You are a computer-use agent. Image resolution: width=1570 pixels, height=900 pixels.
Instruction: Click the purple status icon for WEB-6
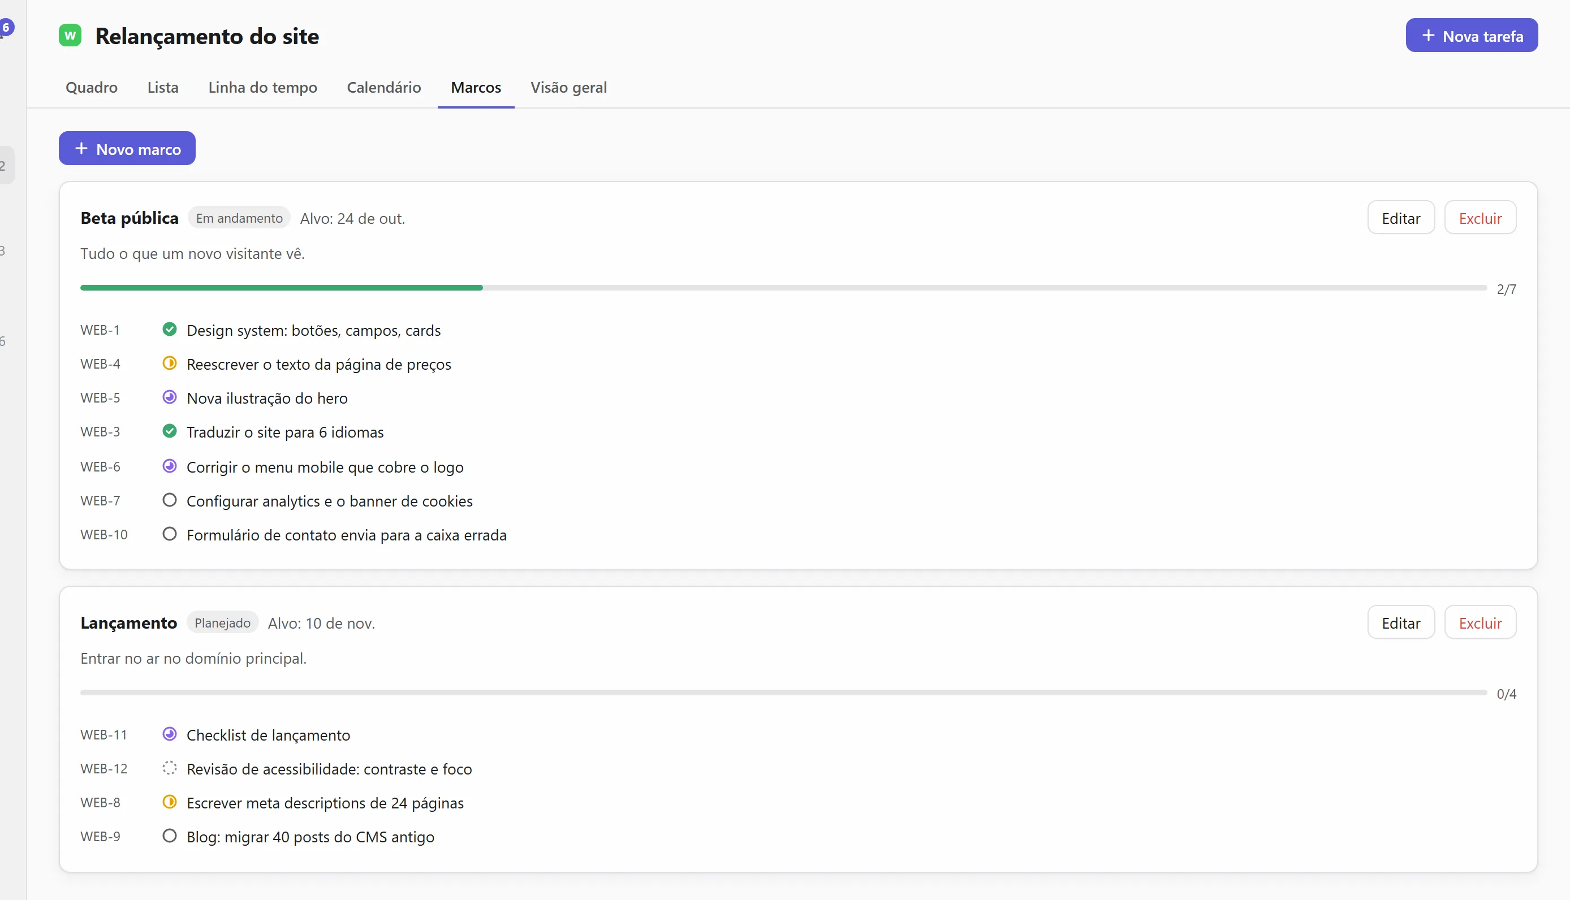170,467
